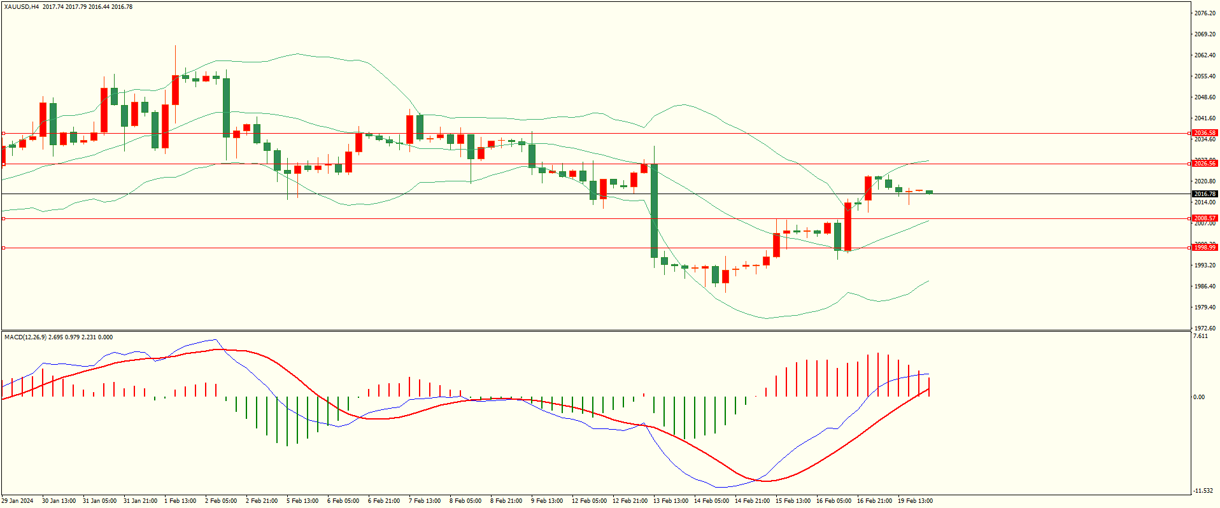Select the 2026.56 red price tag
The image size is (1220, 508).
click(1204, 164)
